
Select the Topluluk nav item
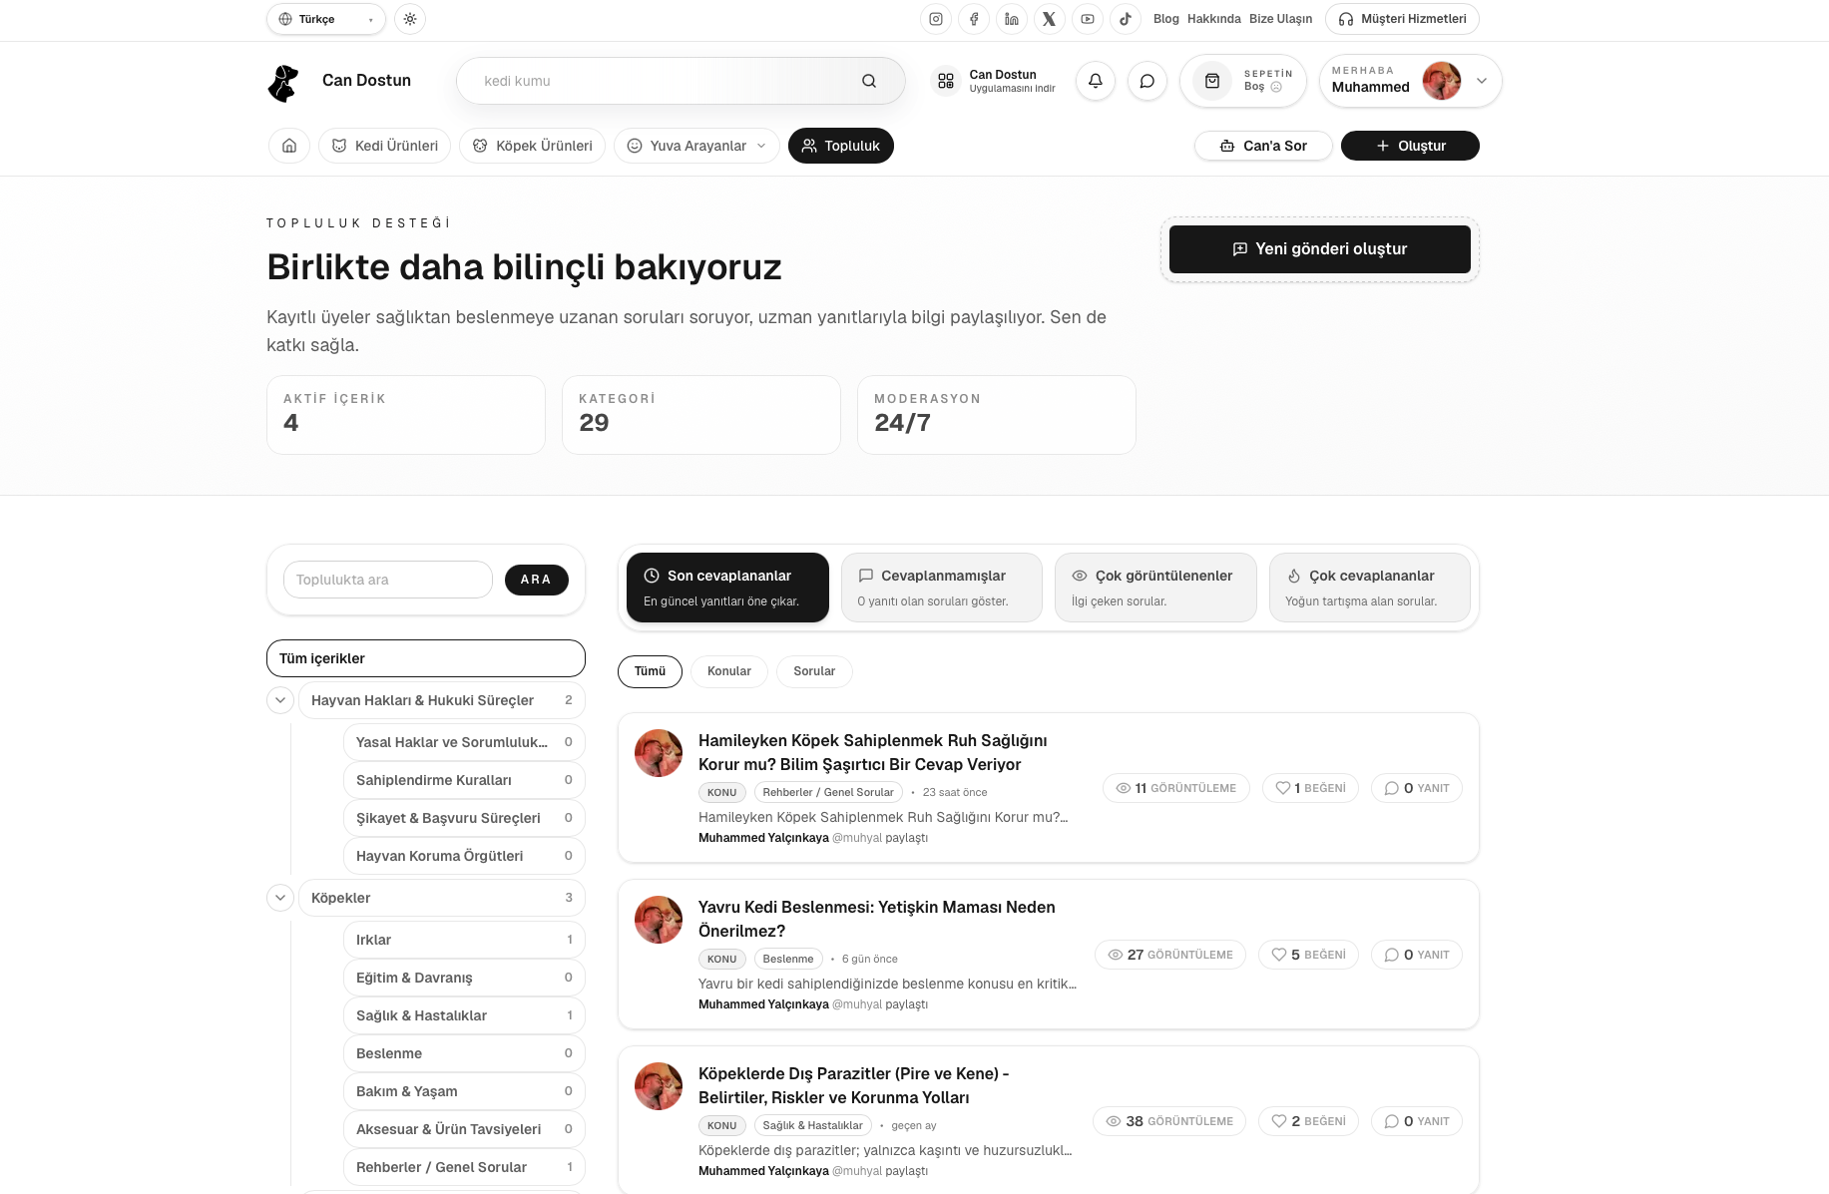(x=840, y=146)
